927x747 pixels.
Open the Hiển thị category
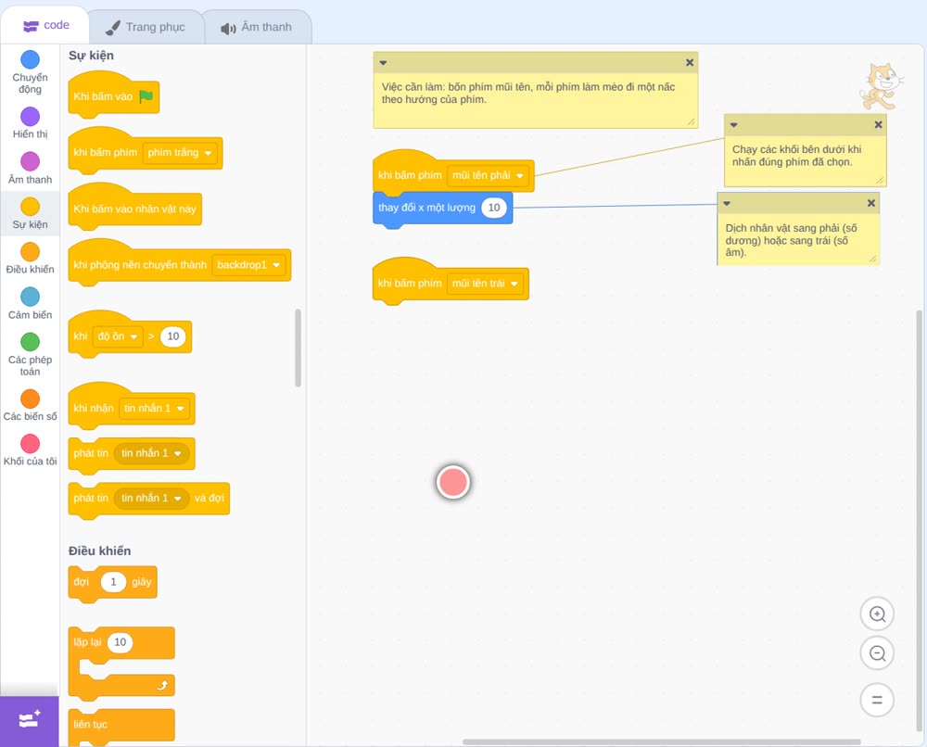[30, 123]
